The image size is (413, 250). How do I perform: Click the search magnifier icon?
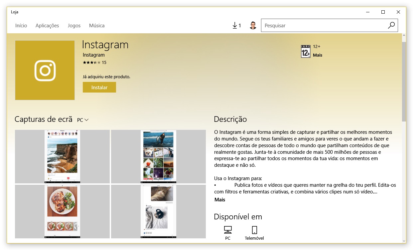(x=391, y=25)
